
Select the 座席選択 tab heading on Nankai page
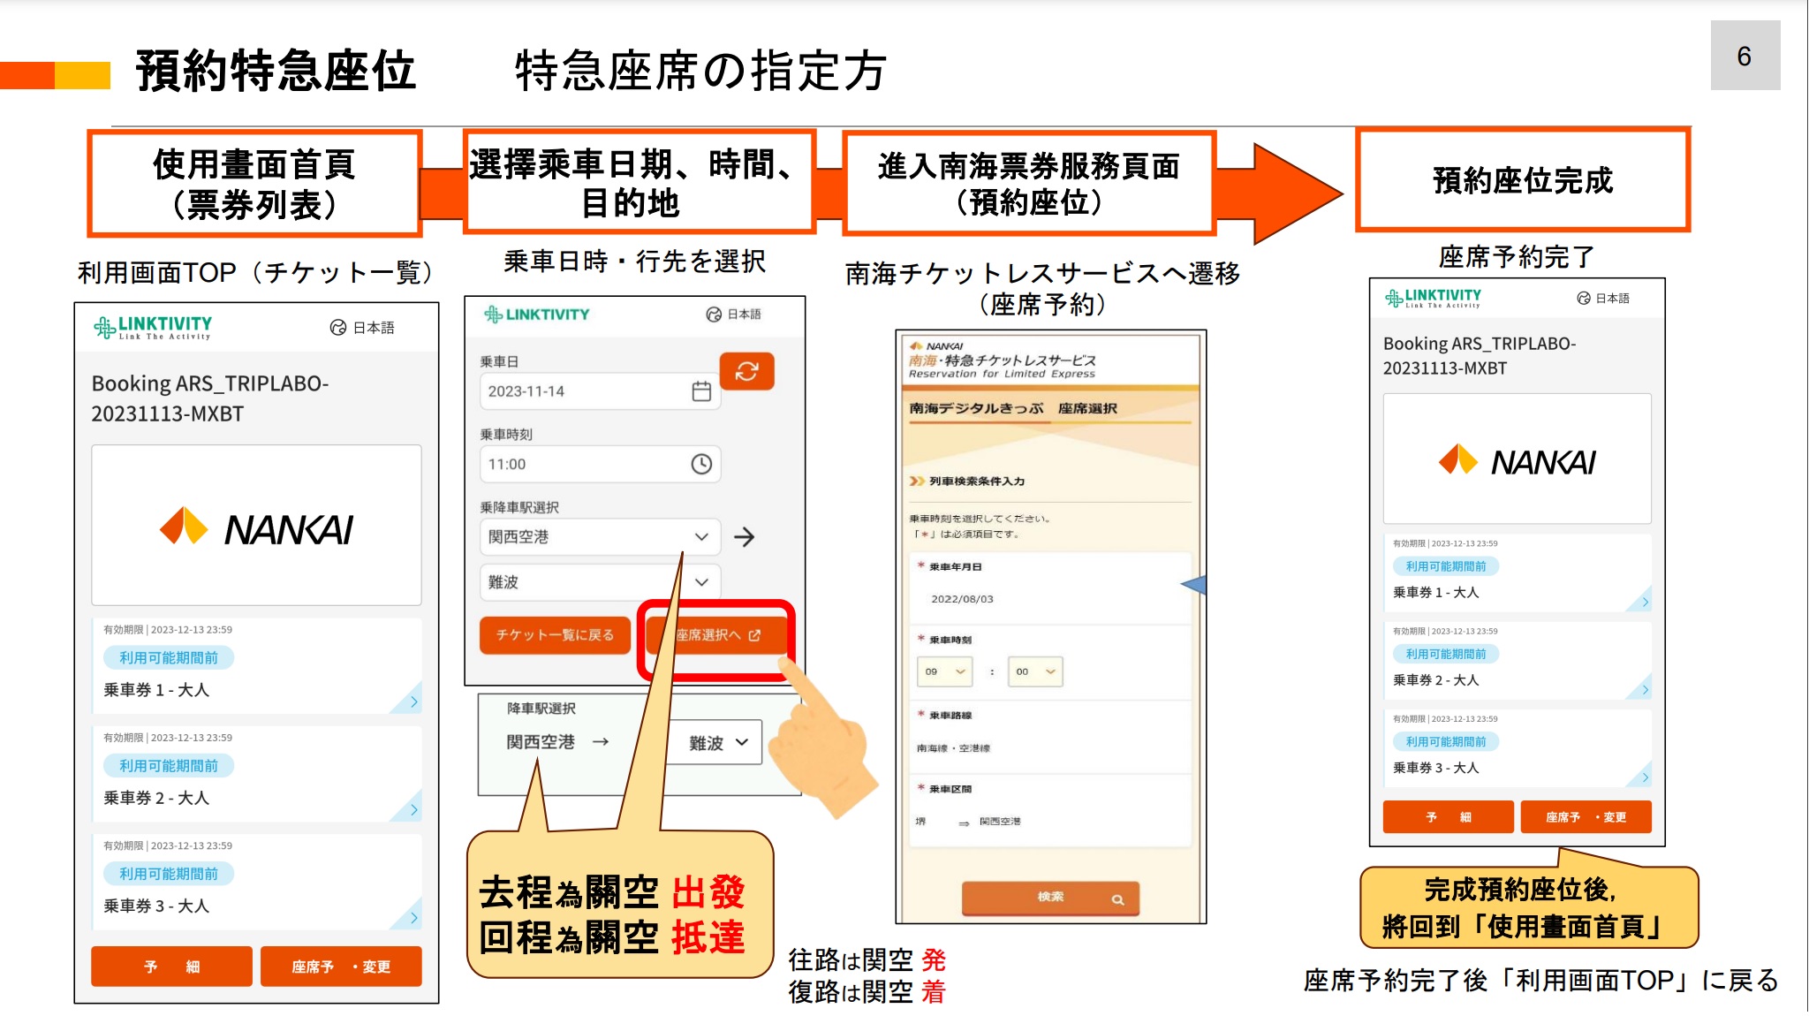[x=1087, y=408]
